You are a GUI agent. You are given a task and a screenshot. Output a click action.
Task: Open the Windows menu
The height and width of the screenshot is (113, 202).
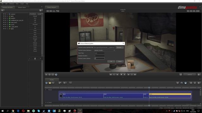click(x=12, y=4)
